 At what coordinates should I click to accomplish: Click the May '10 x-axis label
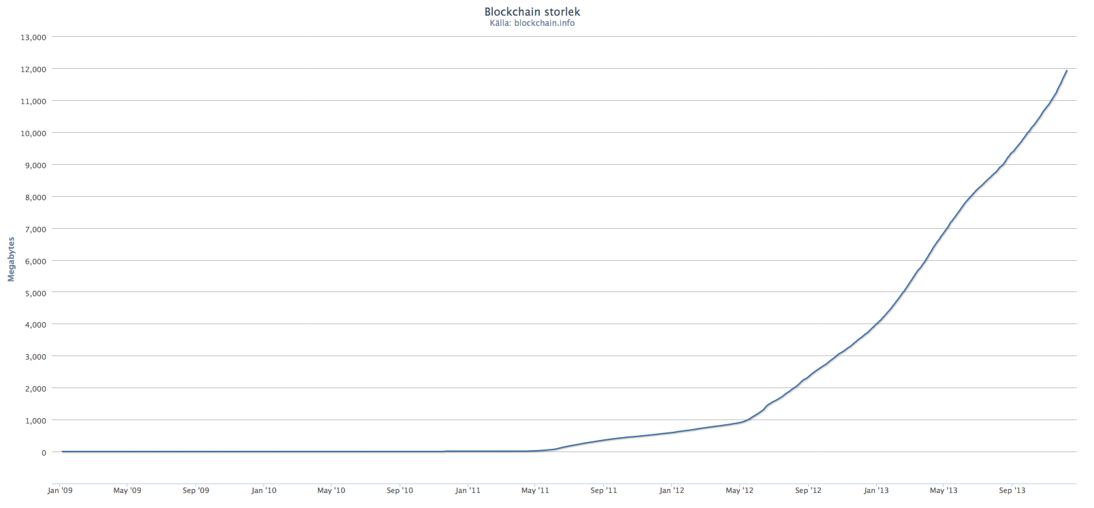[x=331, y=490]
